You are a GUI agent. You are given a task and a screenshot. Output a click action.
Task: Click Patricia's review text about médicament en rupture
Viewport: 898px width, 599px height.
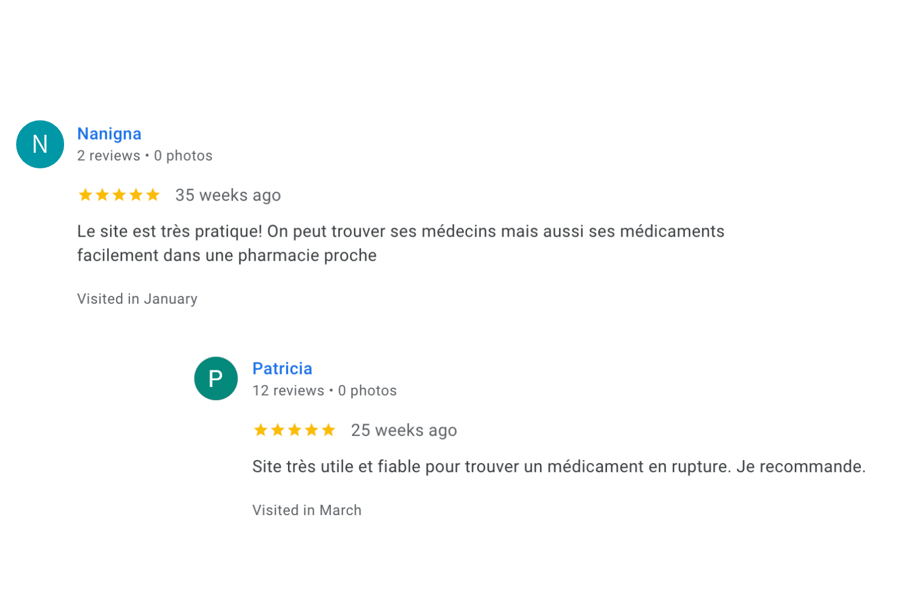(x=559, y=467)
